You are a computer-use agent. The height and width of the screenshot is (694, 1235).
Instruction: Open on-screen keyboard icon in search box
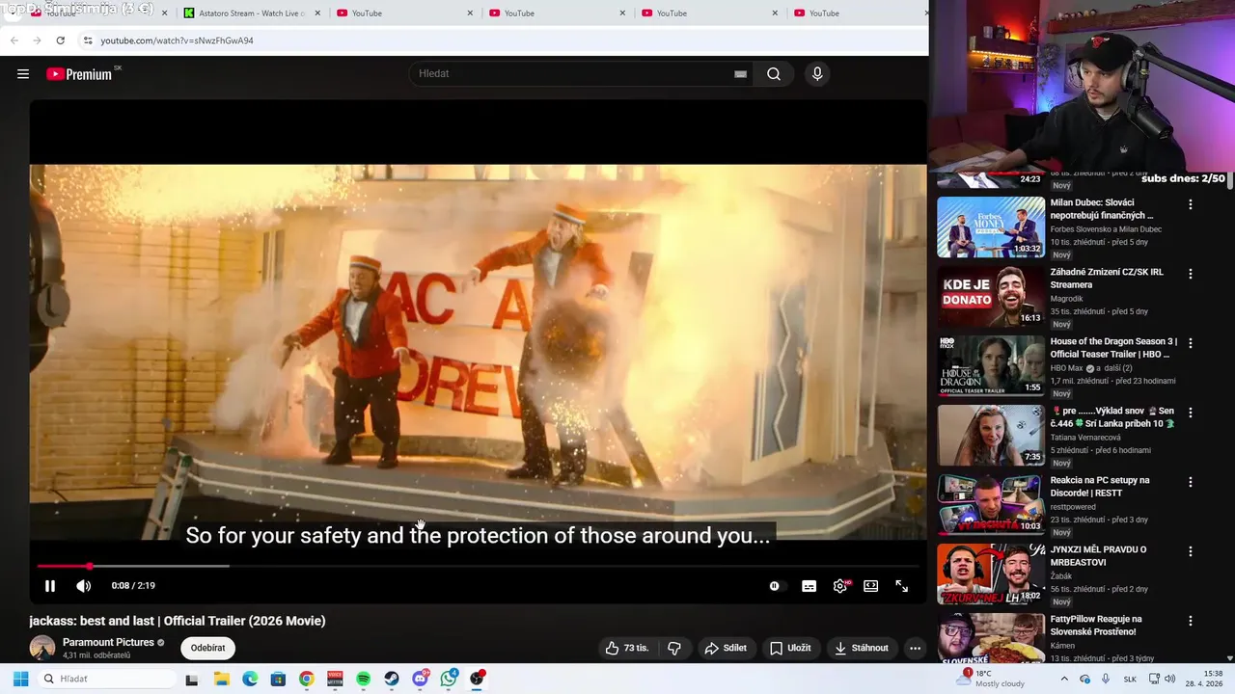(x=740, y=74)
